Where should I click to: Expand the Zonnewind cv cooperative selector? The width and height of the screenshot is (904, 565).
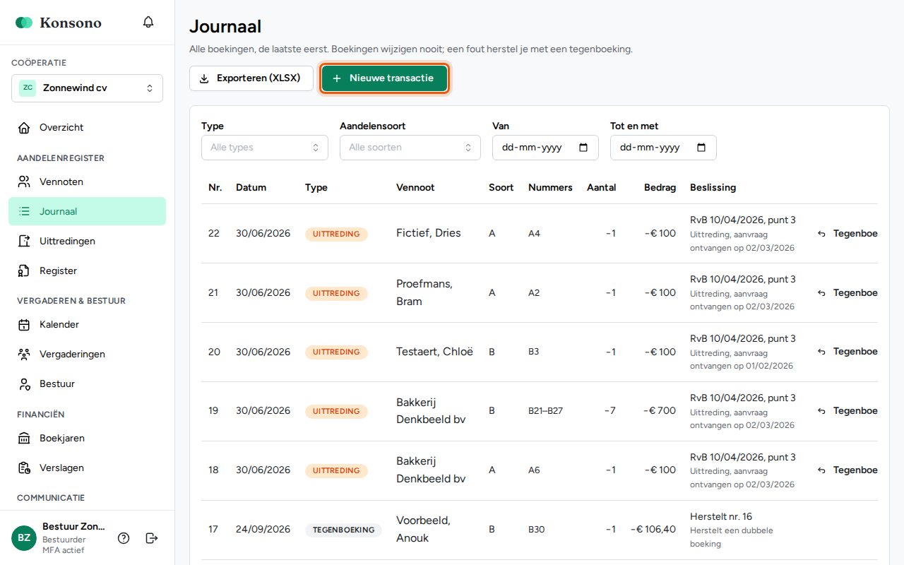click(x=87, y=88)
